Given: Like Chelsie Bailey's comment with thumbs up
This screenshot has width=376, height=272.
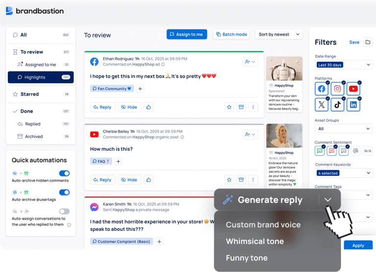Looking at the screenshot, I should click(149, 180).
